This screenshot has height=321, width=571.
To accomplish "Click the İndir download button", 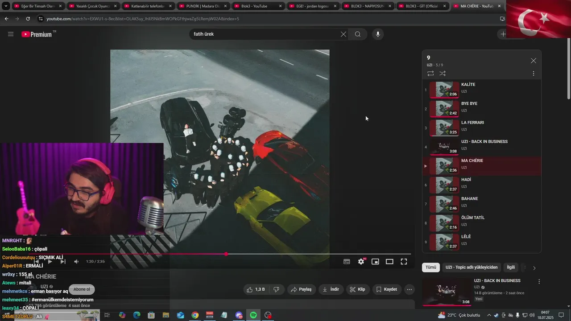I will point(331,289).
